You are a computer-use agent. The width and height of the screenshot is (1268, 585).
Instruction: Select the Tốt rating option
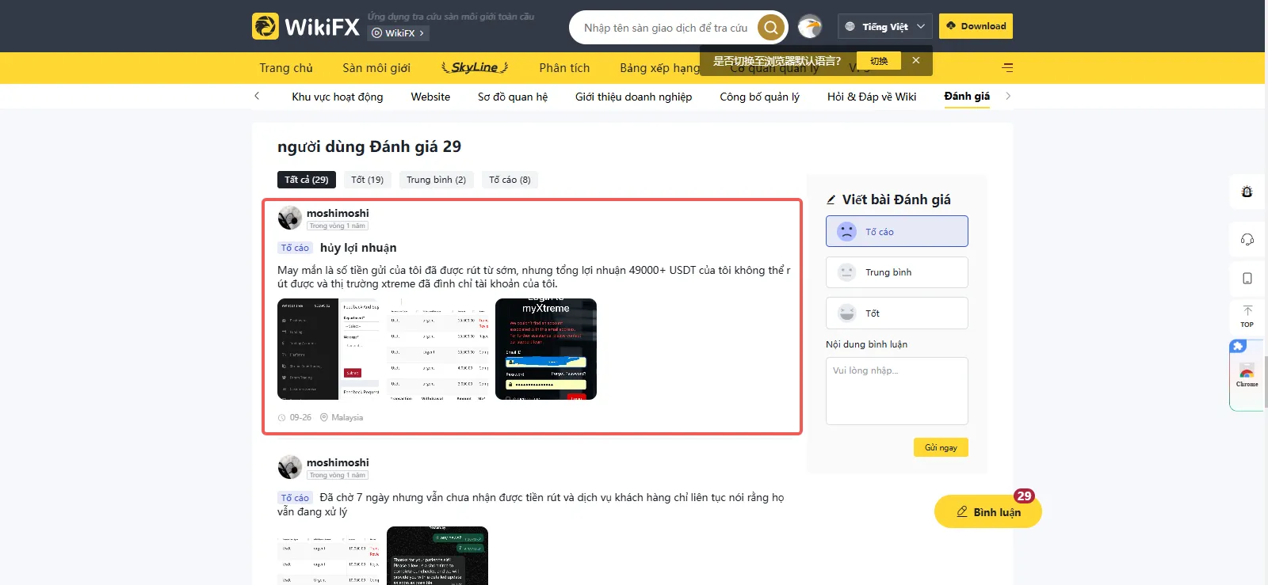click(896, 313)
